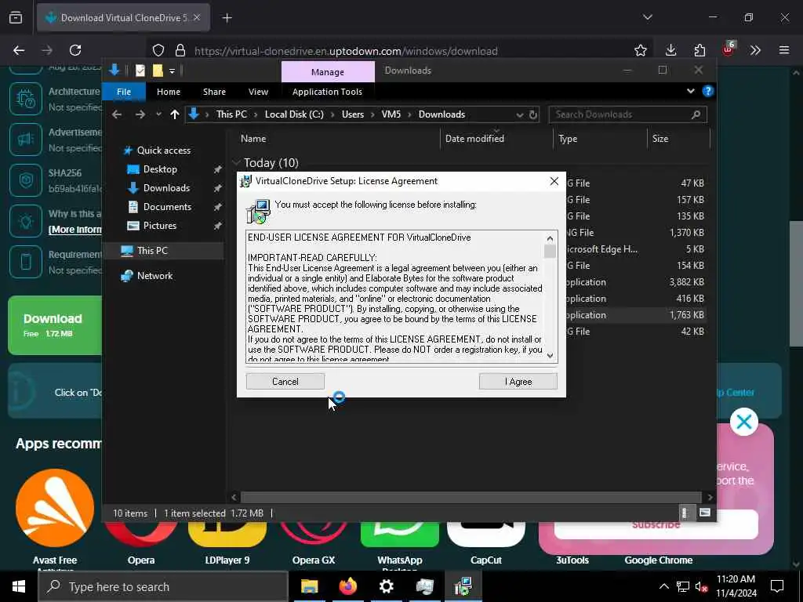Select Documents in navigation pane
803x602 pixels.
tap(167, 207)
